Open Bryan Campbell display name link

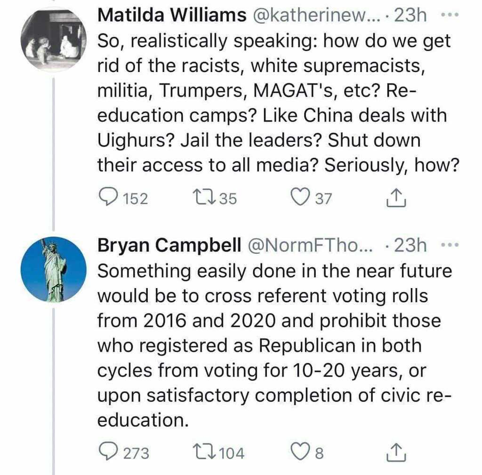tap(169, 245)
